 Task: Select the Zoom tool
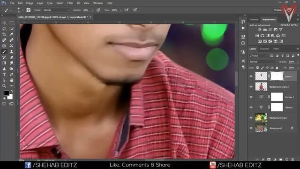pos(4,86)
